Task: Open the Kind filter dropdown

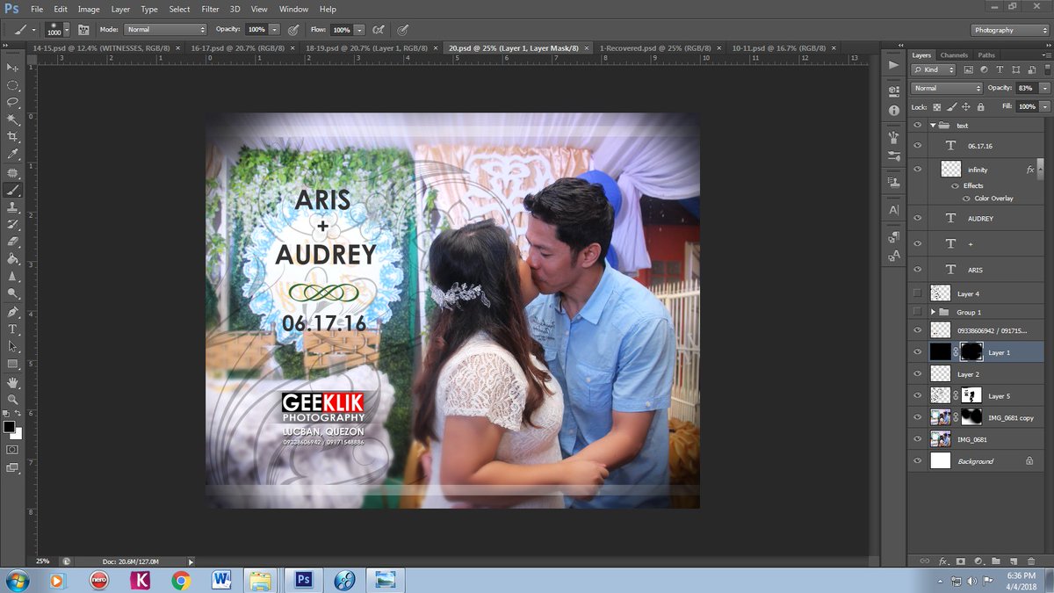Action: pyautogui.click(x=935, y=69)
